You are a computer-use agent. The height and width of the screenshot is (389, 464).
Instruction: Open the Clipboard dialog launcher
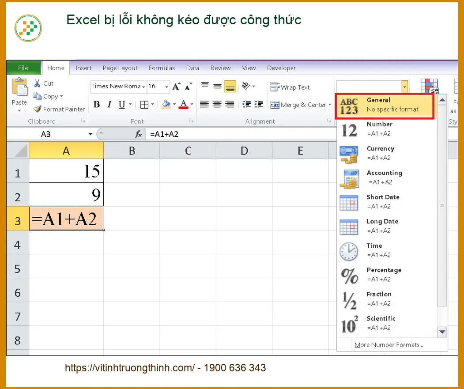pyautogui.click(x=83, y=121)
